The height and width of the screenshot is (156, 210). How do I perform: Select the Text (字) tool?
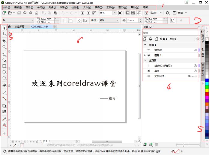tap(4, 85)
